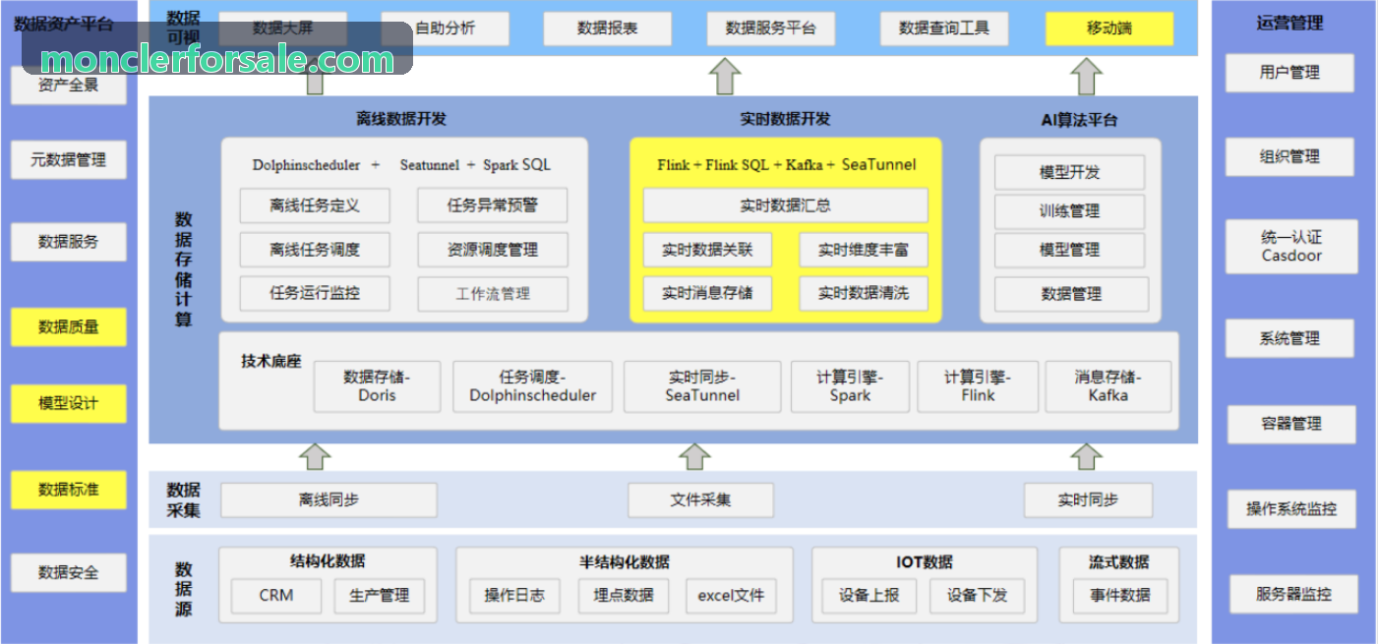The width and height of the screenshot is (1378, 644).
Task: Select the 实时数据关联 box
Action: point(707,250)
